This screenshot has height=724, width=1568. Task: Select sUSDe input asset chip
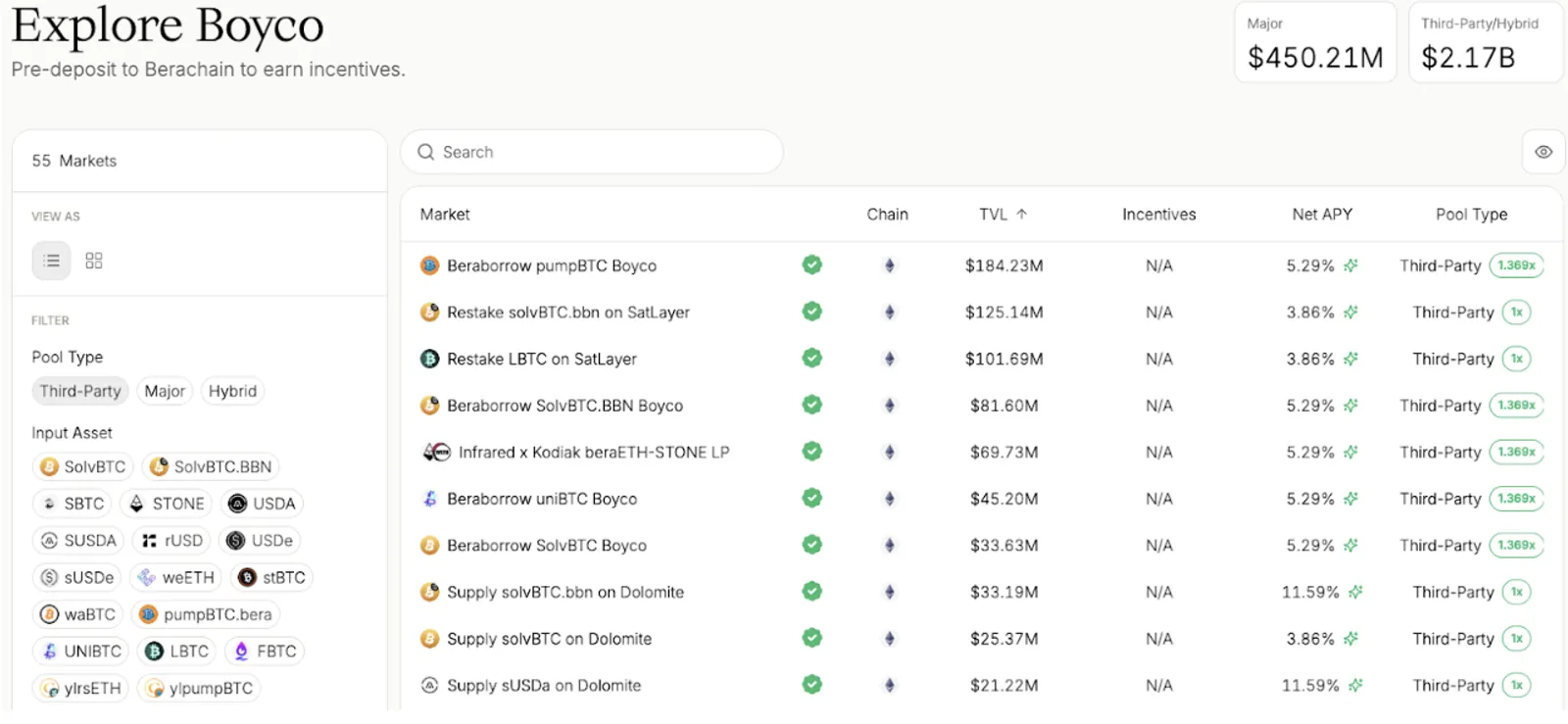76,578
